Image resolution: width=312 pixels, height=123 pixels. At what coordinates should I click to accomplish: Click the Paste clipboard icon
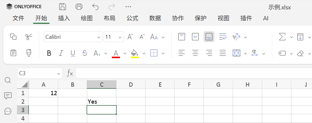coord(13,53)
